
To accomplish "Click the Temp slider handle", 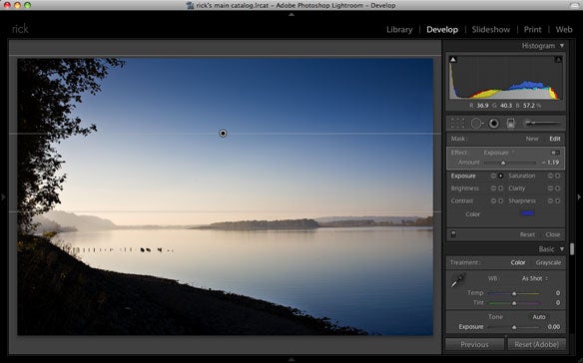I will point(514,293).
